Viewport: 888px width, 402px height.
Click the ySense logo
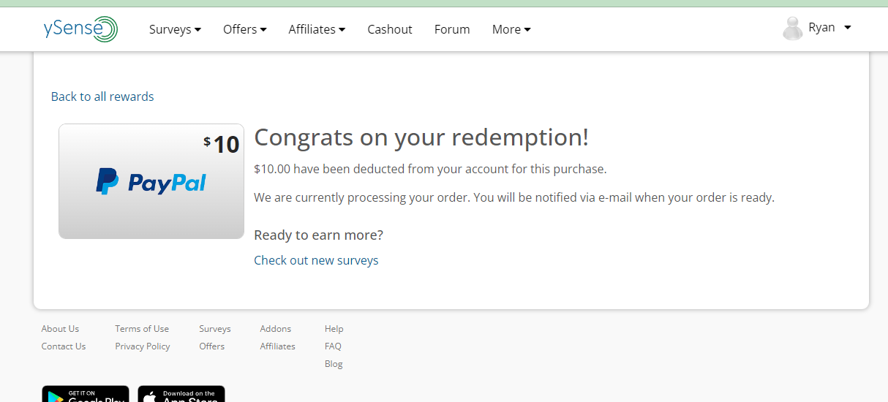pyautogui.click(x=80, y=29)
